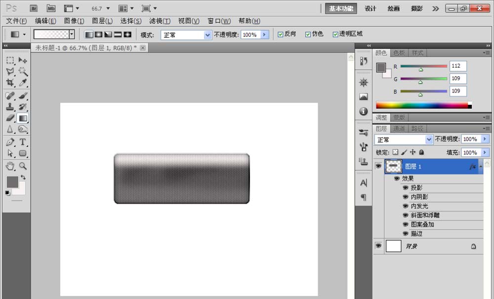Image resolution: width=494 pixels, height=299 pixels.
Task: Toggle the 仿色 dither checkbox
Action: 308,34
